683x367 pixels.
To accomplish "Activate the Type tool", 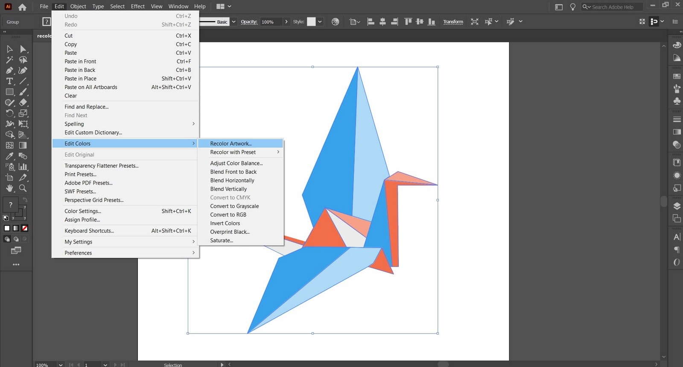I will tap(9, 81).
